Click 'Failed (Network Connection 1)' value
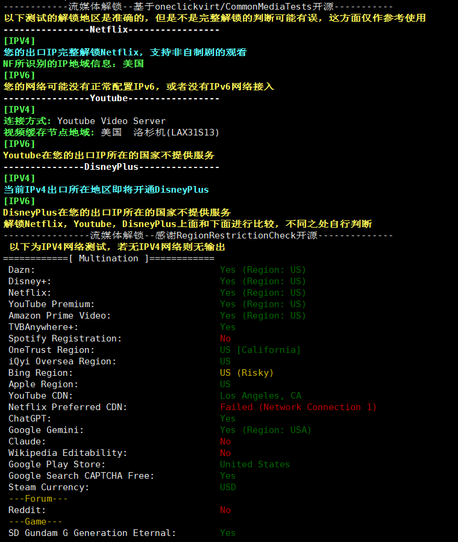Viewport: 458px width, 542px height. [x=298, y=407]
